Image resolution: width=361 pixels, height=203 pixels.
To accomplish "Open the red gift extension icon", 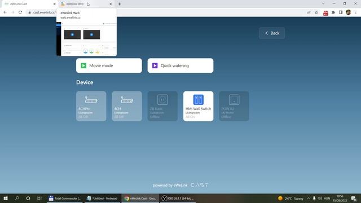I will pyautogui.click(x=325, y=12).
